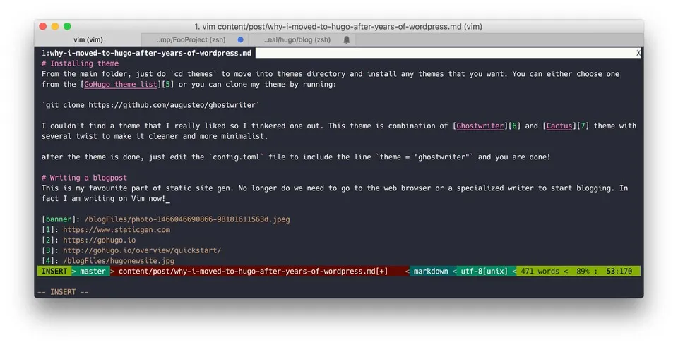Click the https://www.staticgen.com URL
The height and width of the screenshot is (347, 678).
point(117,230)
